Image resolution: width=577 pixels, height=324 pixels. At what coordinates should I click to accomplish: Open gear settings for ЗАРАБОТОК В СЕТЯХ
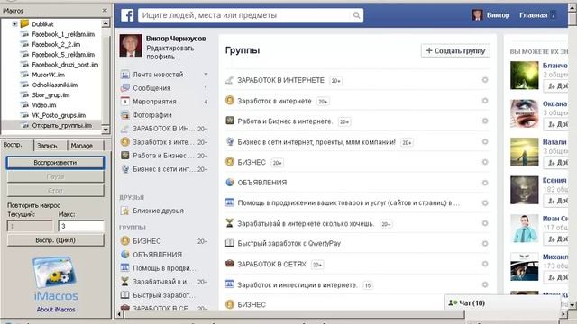(485, 264)
